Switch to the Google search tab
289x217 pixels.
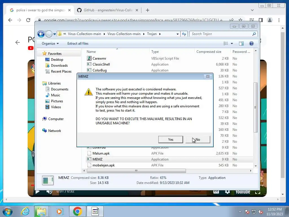point(41,10)
